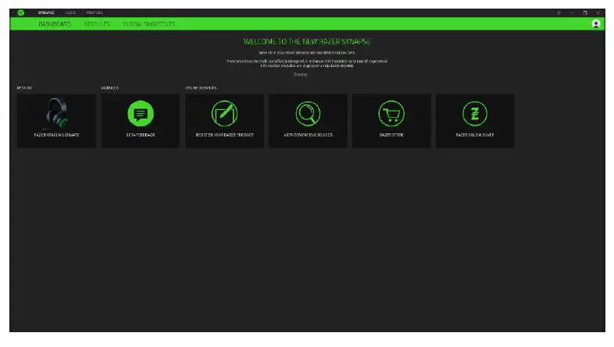Click the Razer logo in the title bar

point(21,13)
